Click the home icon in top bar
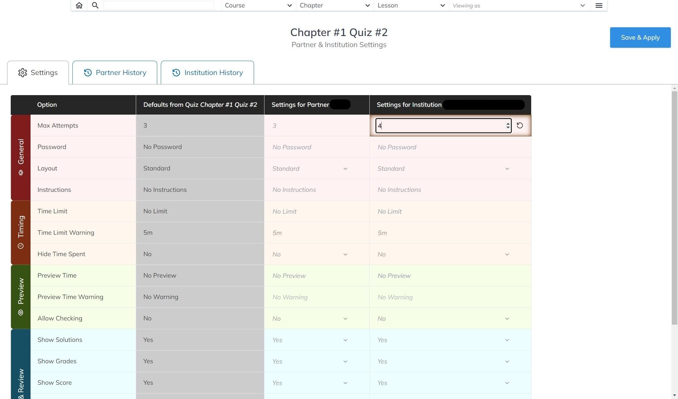Image resolution: width=678 pixels, height=399 pixels. point(79,5)
